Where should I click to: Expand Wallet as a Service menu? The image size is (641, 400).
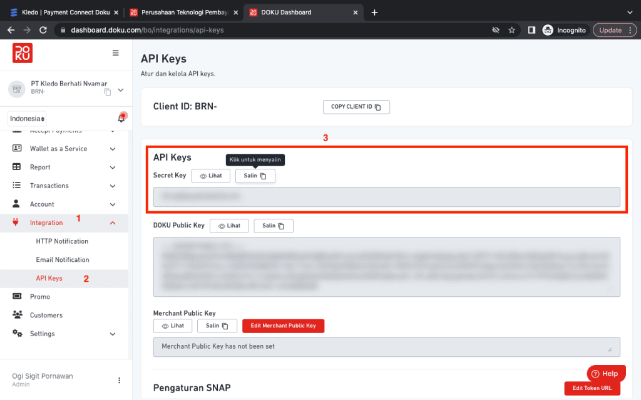(x=113, y=149)
